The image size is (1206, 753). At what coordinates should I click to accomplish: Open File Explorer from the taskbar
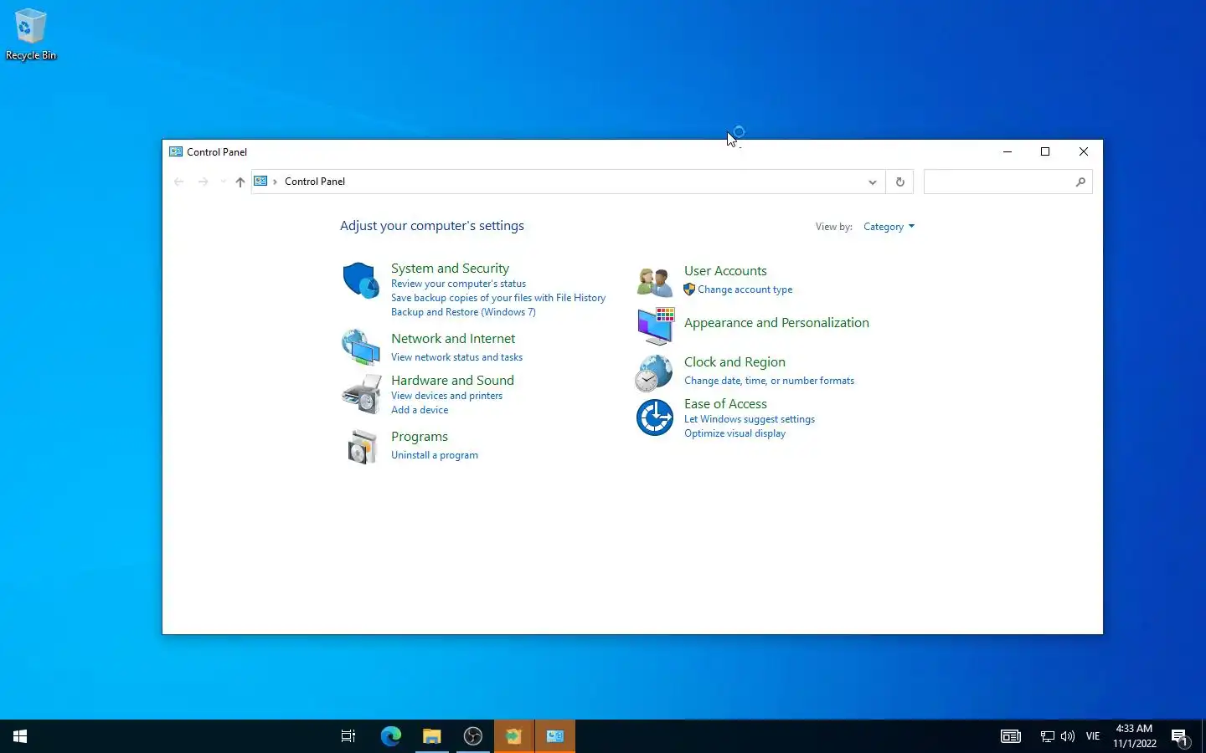tap(431, 736)
